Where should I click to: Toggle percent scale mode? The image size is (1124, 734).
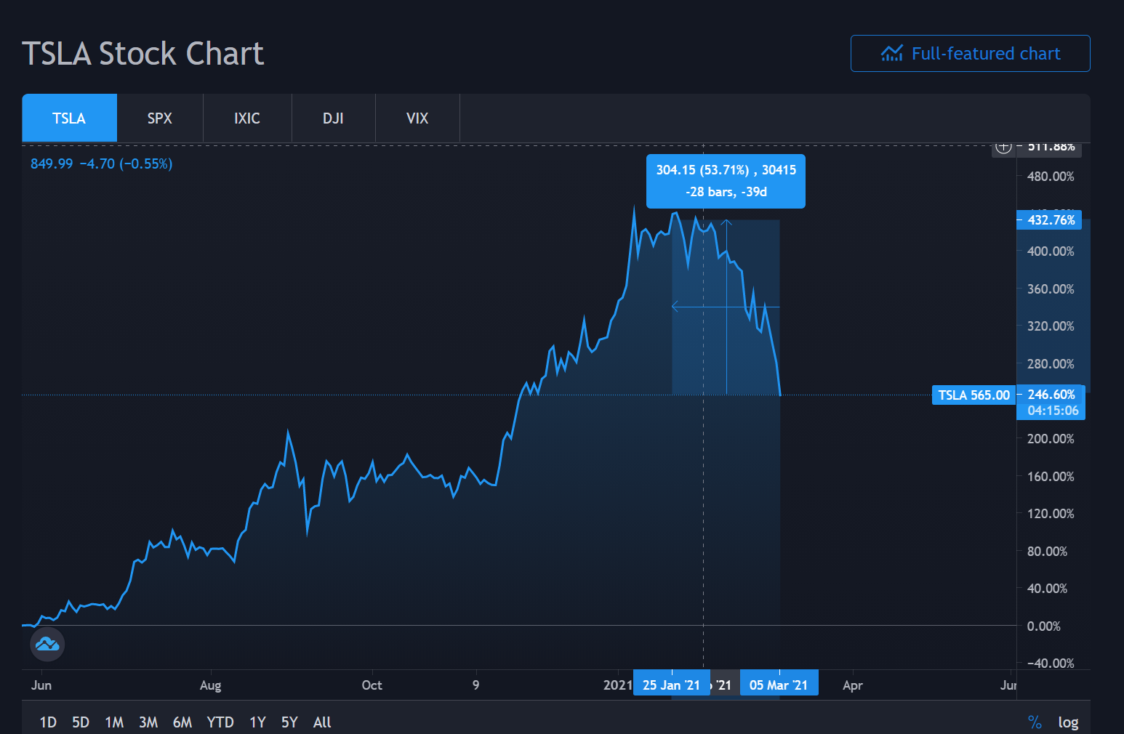click(x=1035, y=722)
